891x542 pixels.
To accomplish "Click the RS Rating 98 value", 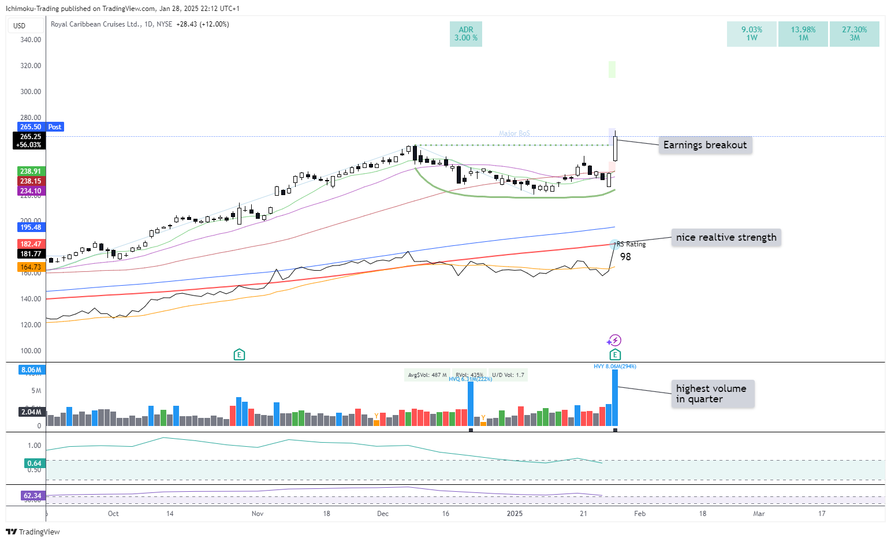I will pos(625,257).
